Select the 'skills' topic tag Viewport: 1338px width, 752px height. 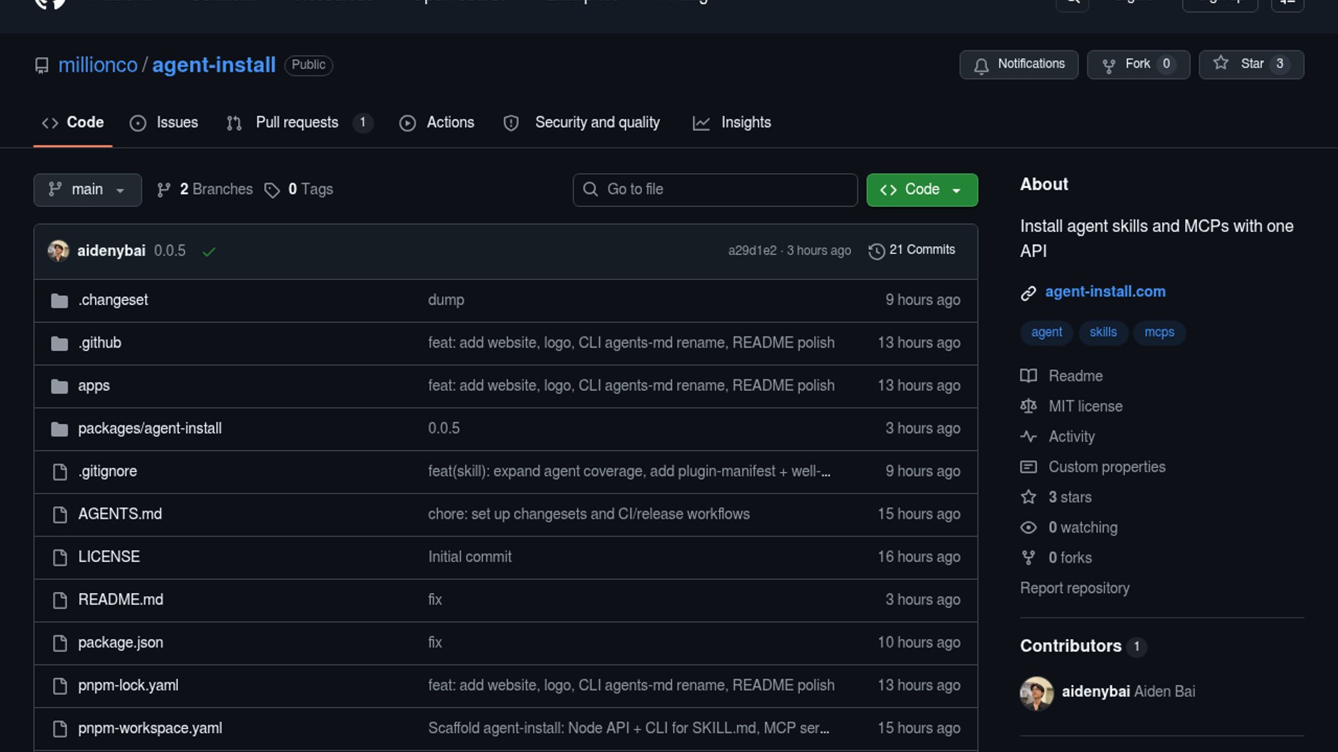[x=1103, y=332]
